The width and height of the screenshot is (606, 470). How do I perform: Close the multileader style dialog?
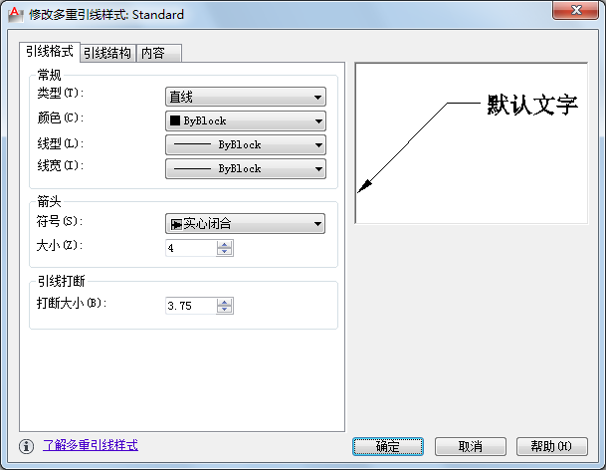tap(575, 10)
